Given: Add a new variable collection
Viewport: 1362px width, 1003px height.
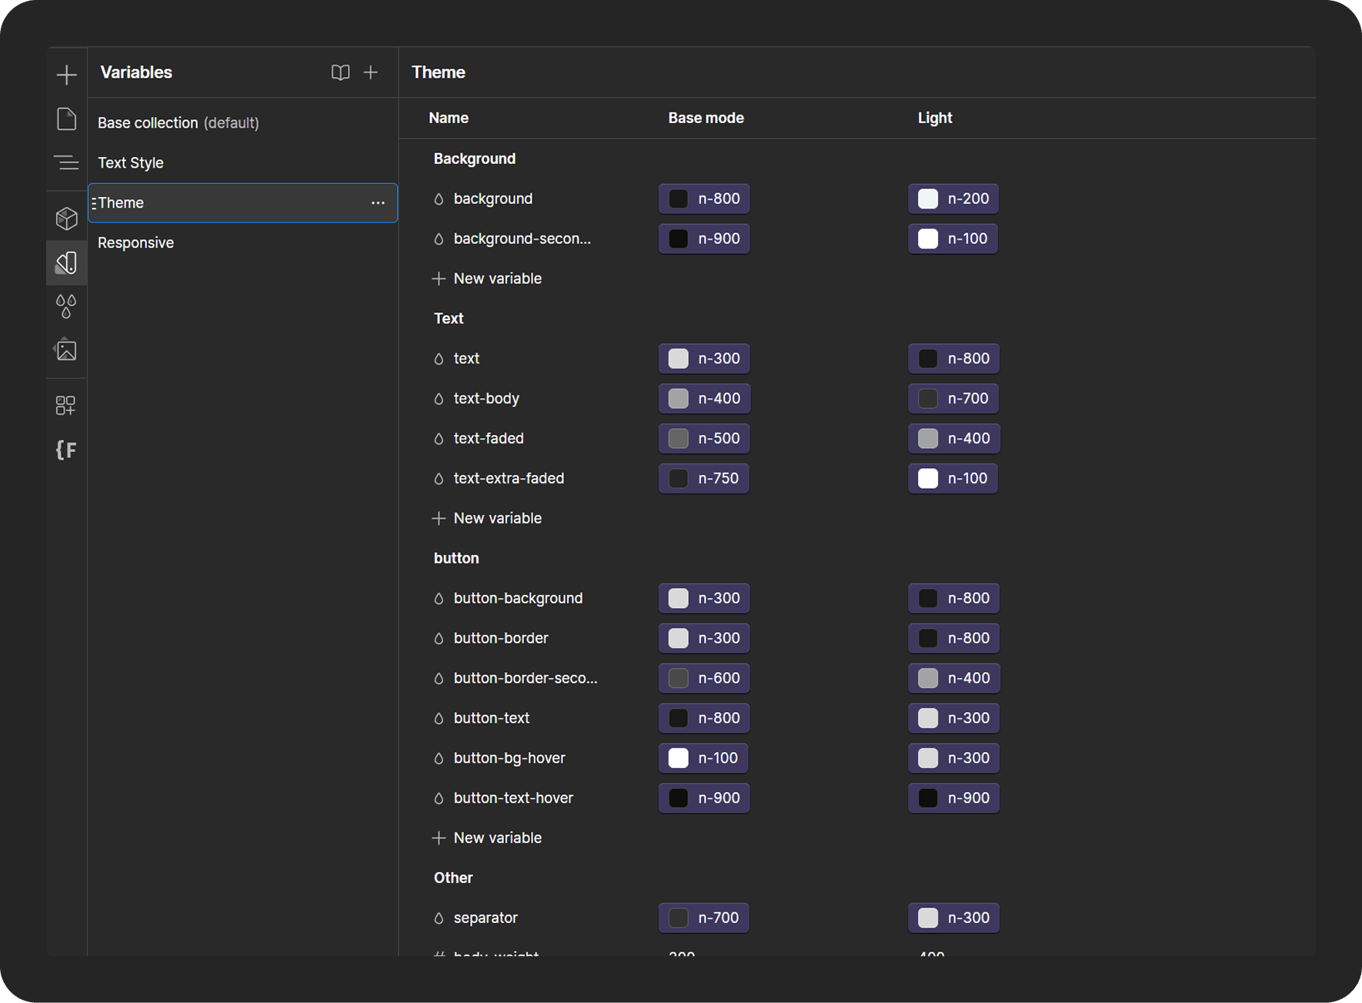Looking at the screenshot, I should [371, 72].
